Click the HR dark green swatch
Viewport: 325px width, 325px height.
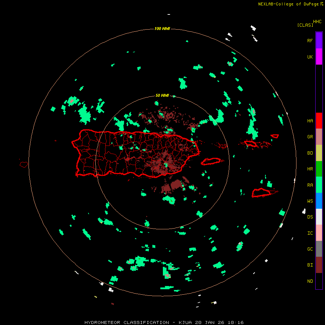(319, 169)
